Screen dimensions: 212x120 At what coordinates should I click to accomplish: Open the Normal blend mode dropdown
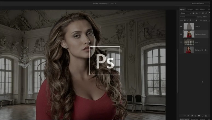tap(188, 17)
